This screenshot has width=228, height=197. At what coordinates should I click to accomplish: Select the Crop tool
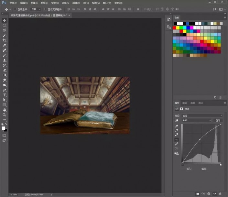[4, 40]
